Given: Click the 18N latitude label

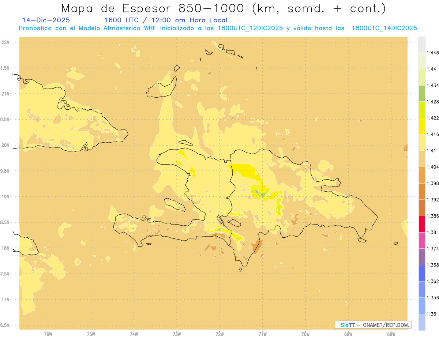Looking at the screenshot, I should point(6,248).
